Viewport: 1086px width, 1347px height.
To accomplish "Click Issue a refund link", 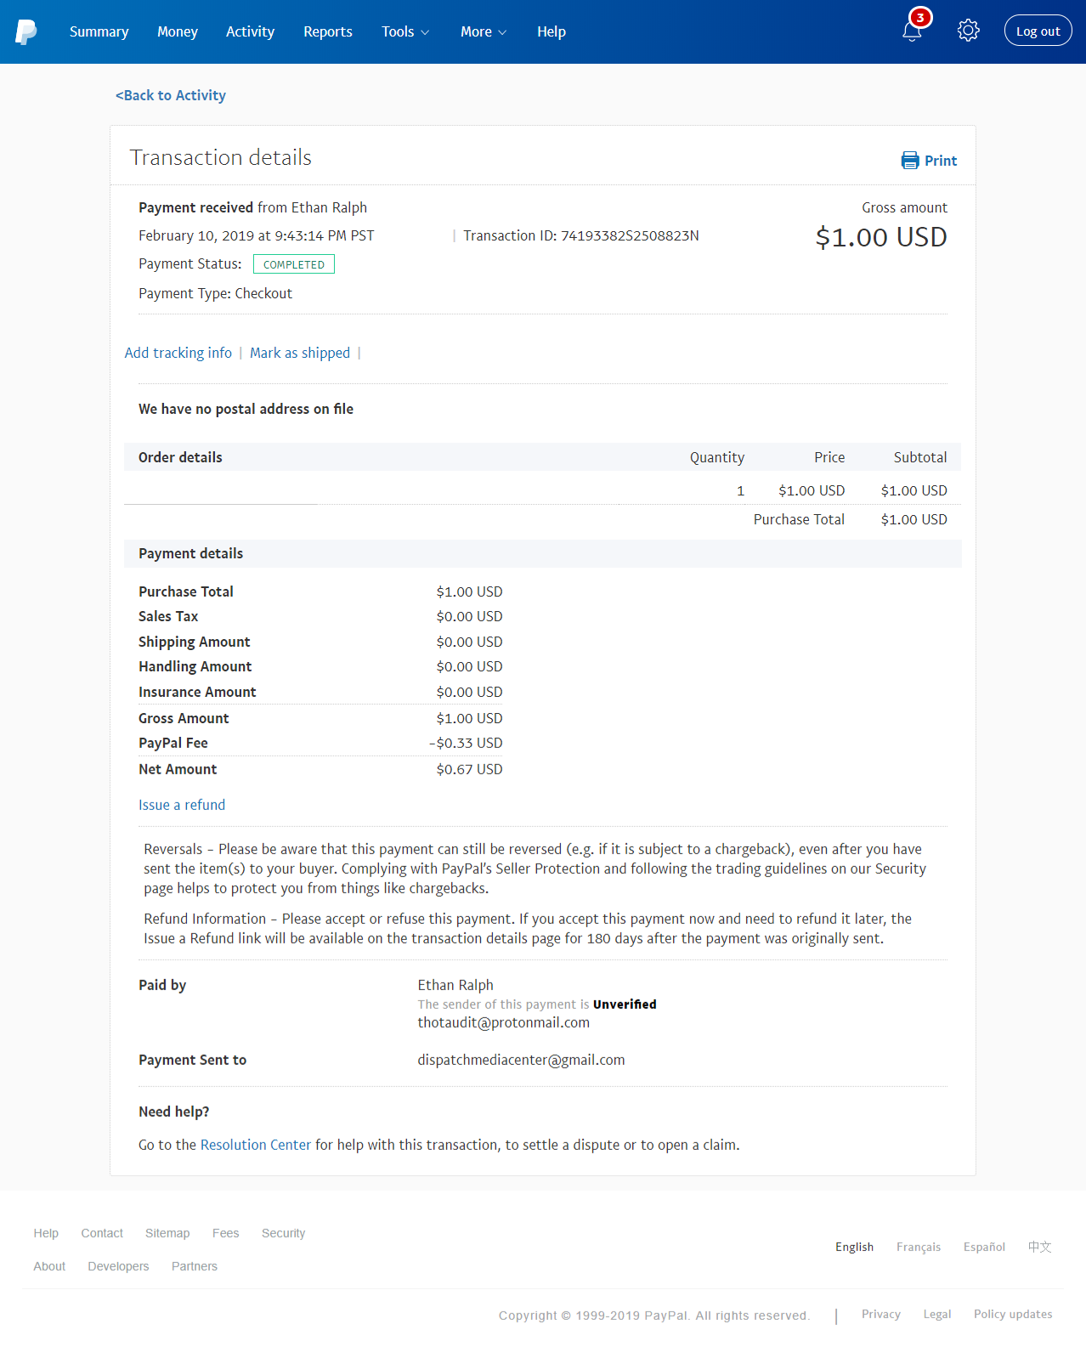I will pyautogui.click(x=182, y=805).
